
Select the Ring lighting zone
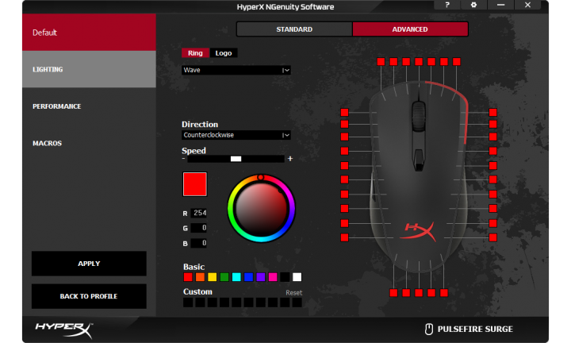[x=195, y=53]
